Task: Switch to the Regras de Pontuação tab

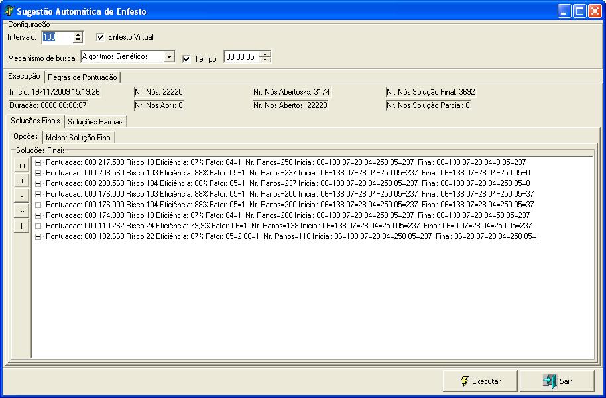Action: pos(82,77)
